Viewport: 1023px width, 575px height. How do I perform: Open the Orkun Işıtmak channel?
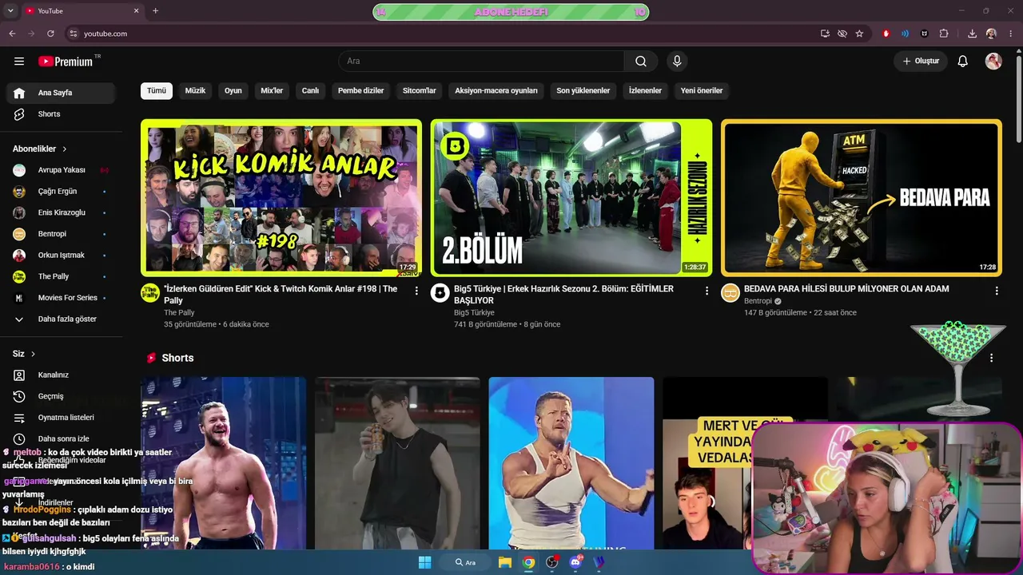61,256
